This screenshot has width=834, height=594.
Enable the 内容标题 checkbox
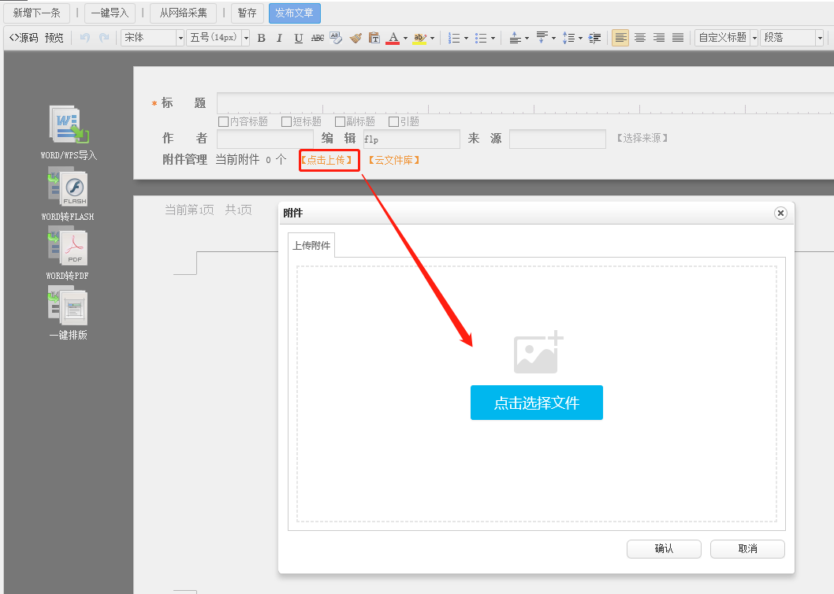[x=223, y=121]
